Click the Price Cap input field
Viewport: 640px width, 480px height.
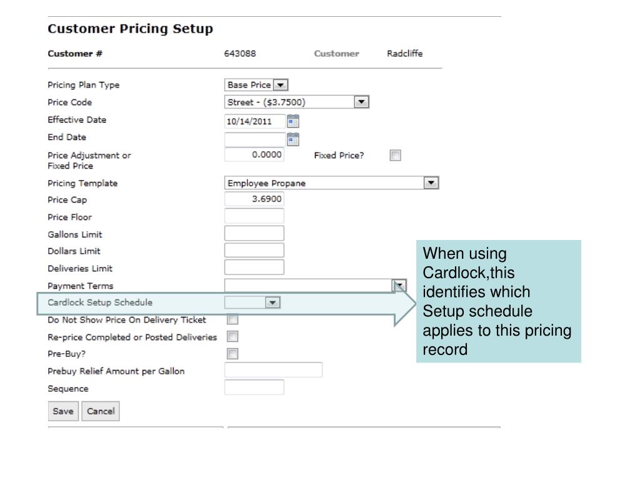coord(254,200)
